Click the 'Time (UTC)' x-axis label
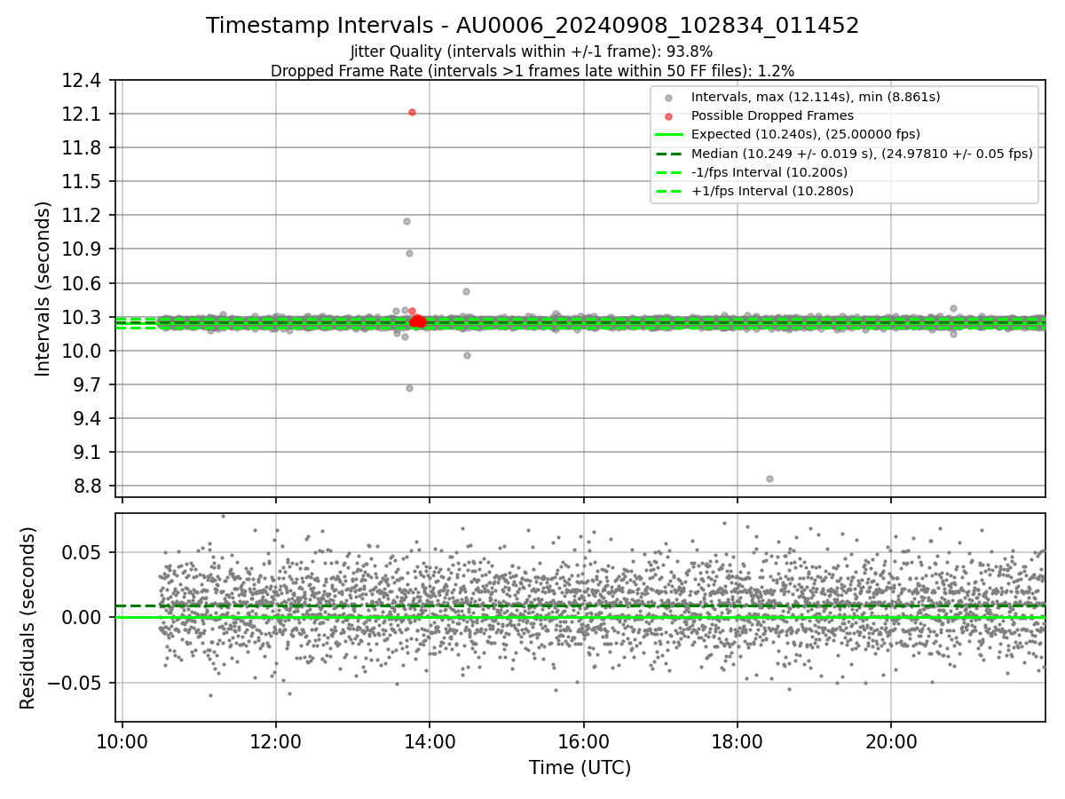The image size is (1065, 799). coord(580,768)
